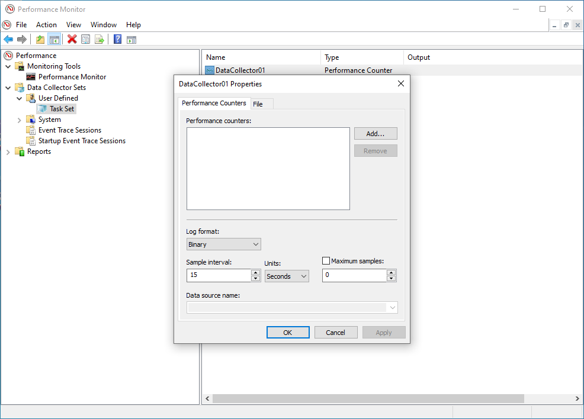Image resolution: width=584 pixels, height=419 pixels.
Task: Open the Action menu
Action: [46, 25]
